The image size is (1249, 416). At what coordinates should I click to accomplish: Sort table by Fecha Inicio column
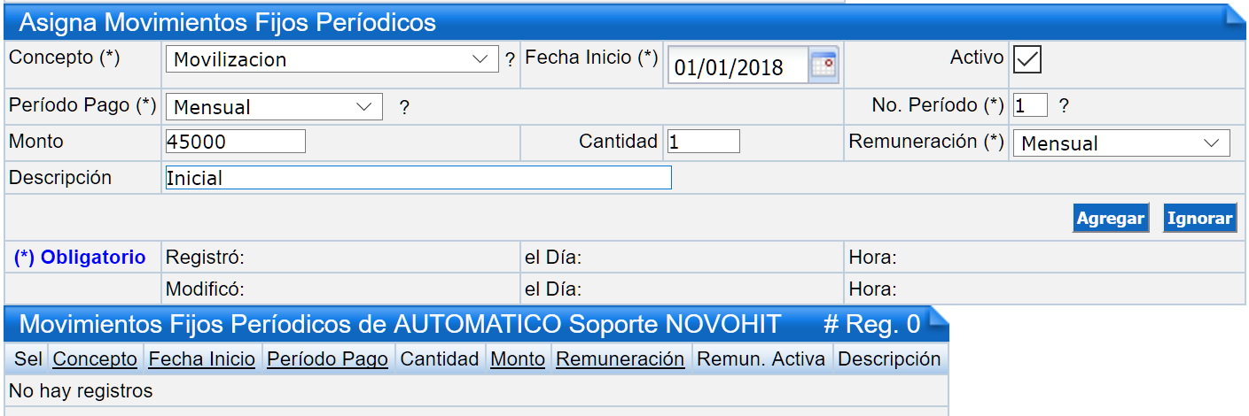point(202,358)
